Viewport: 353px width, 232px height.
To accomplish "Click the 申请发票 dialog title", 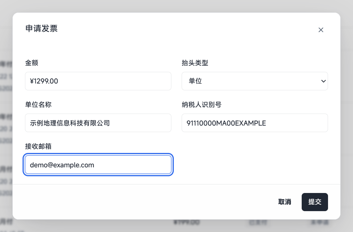I will click(41, 29).
